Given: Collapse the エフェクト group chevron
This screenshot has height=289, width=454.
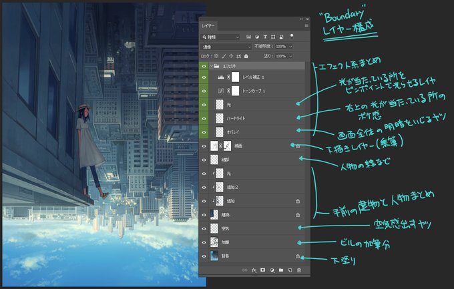Looking at the screenshot, I should click(x=212, y=66).
